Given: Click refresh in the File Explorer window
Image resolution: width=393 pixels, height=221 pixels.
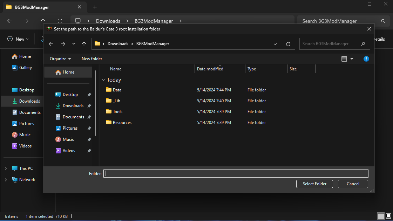Looking at the screenshot, I should tap(60, 21).
